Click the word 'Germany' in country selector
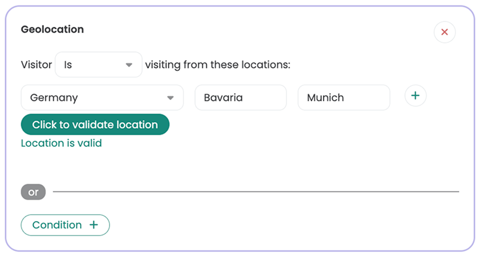This screenshot has width=481, height=257. (x=54, y=98)
